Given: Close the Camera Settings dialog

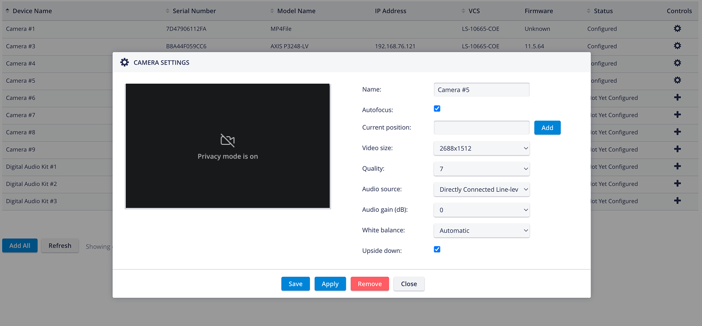Looking at the screenshot, I should tap(409, 284).
